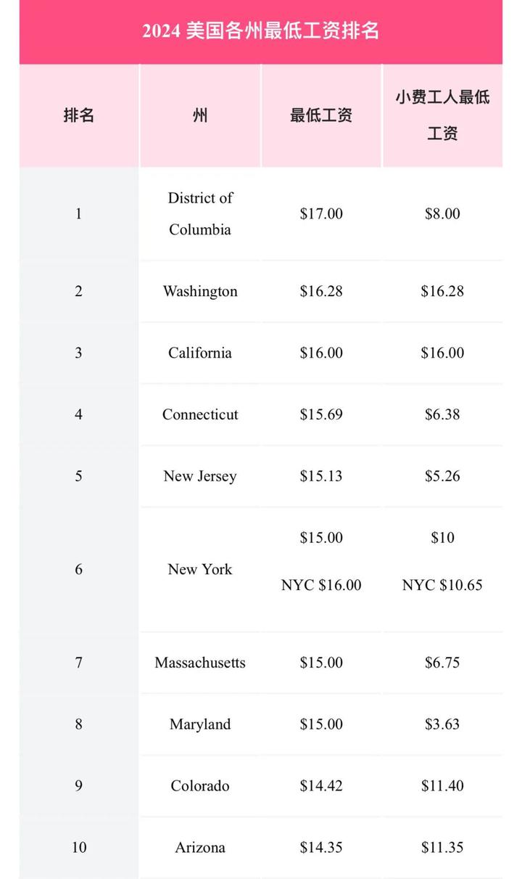
Task: Click the Washington state name cell
Action: 200,291
